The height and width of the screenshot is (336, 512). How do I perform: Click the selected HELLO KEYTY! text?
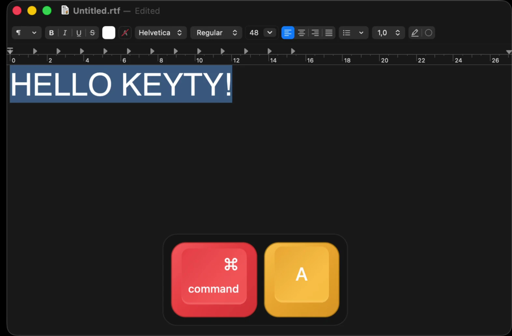121,84
